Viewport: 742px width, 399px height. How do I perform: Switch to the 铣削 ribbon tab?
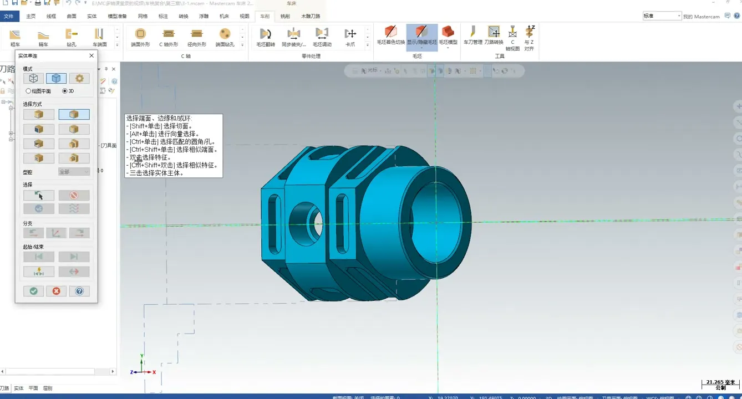tap(284, 16)
